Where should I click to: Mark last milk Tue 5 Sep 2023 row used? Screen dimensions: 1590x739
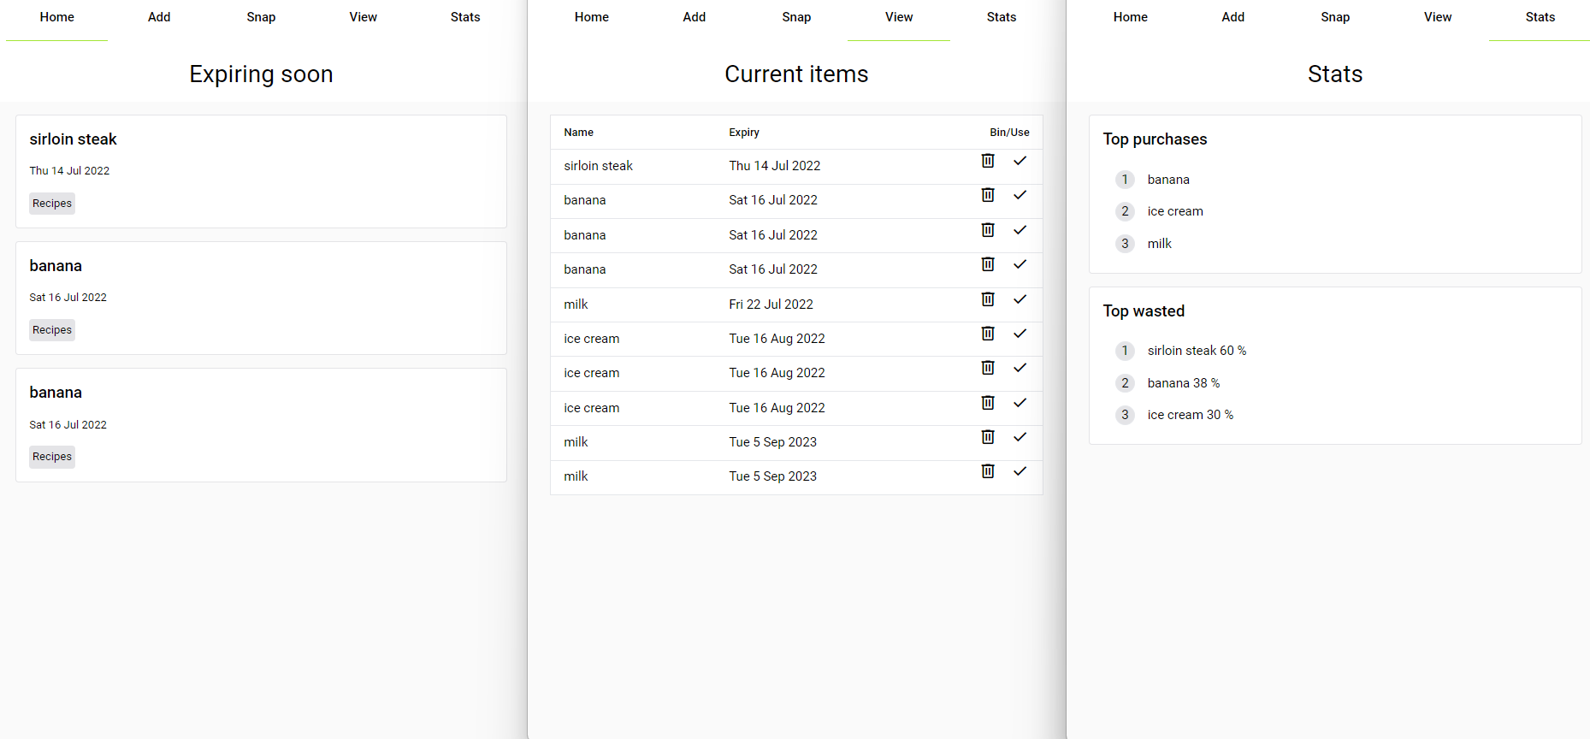click(x=1020, y=471)
